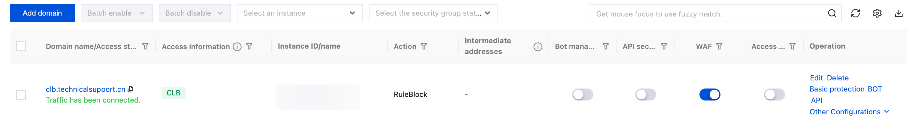Click the Edit operation link
The width and height of the screenshot is (918, 129).
pyautogui.click(x=816, y=78)
